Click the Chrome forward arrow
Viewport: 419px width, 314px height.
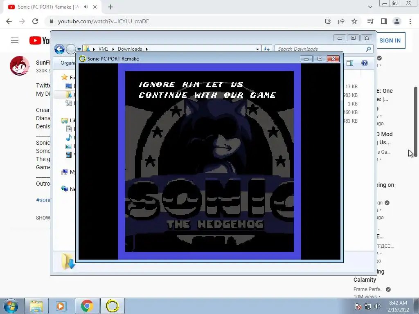pyautogui.click(x=22, y=21)
